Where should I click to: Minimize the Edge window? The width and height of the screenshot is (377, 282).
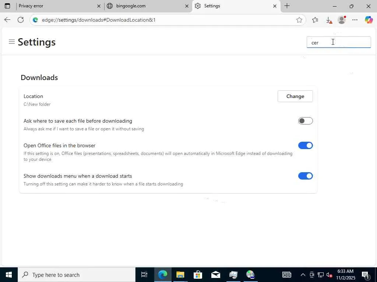pos(334,6)
